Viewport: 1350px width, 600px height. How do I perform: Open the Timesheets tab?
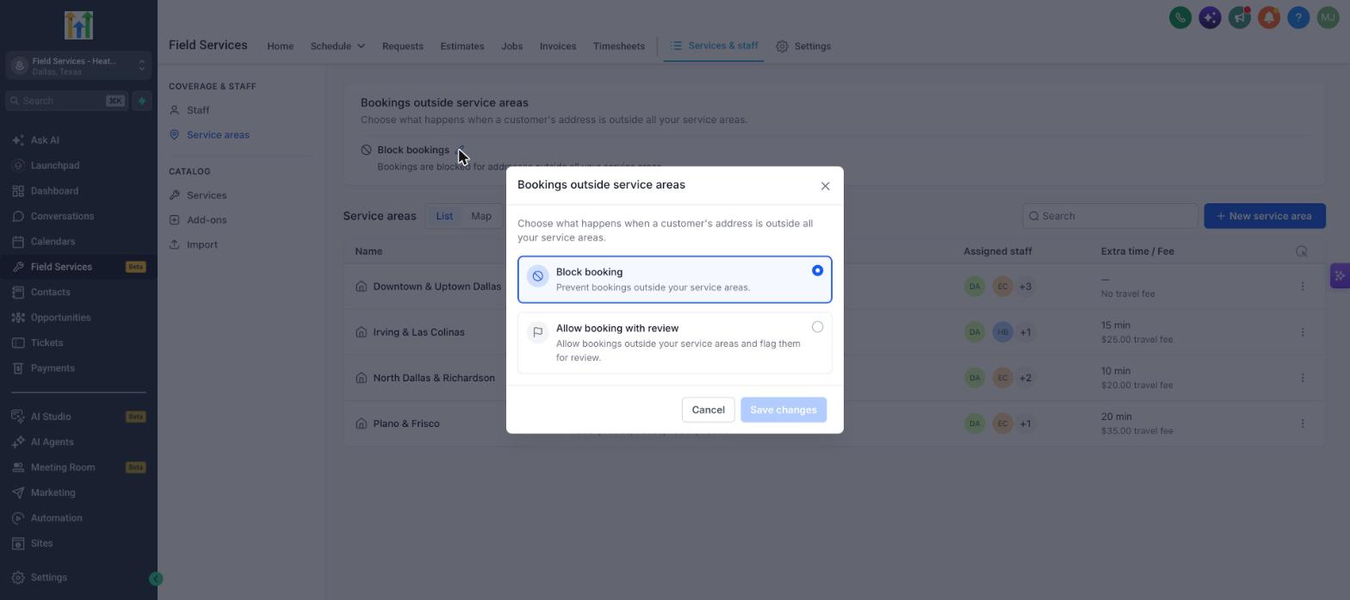619,46
